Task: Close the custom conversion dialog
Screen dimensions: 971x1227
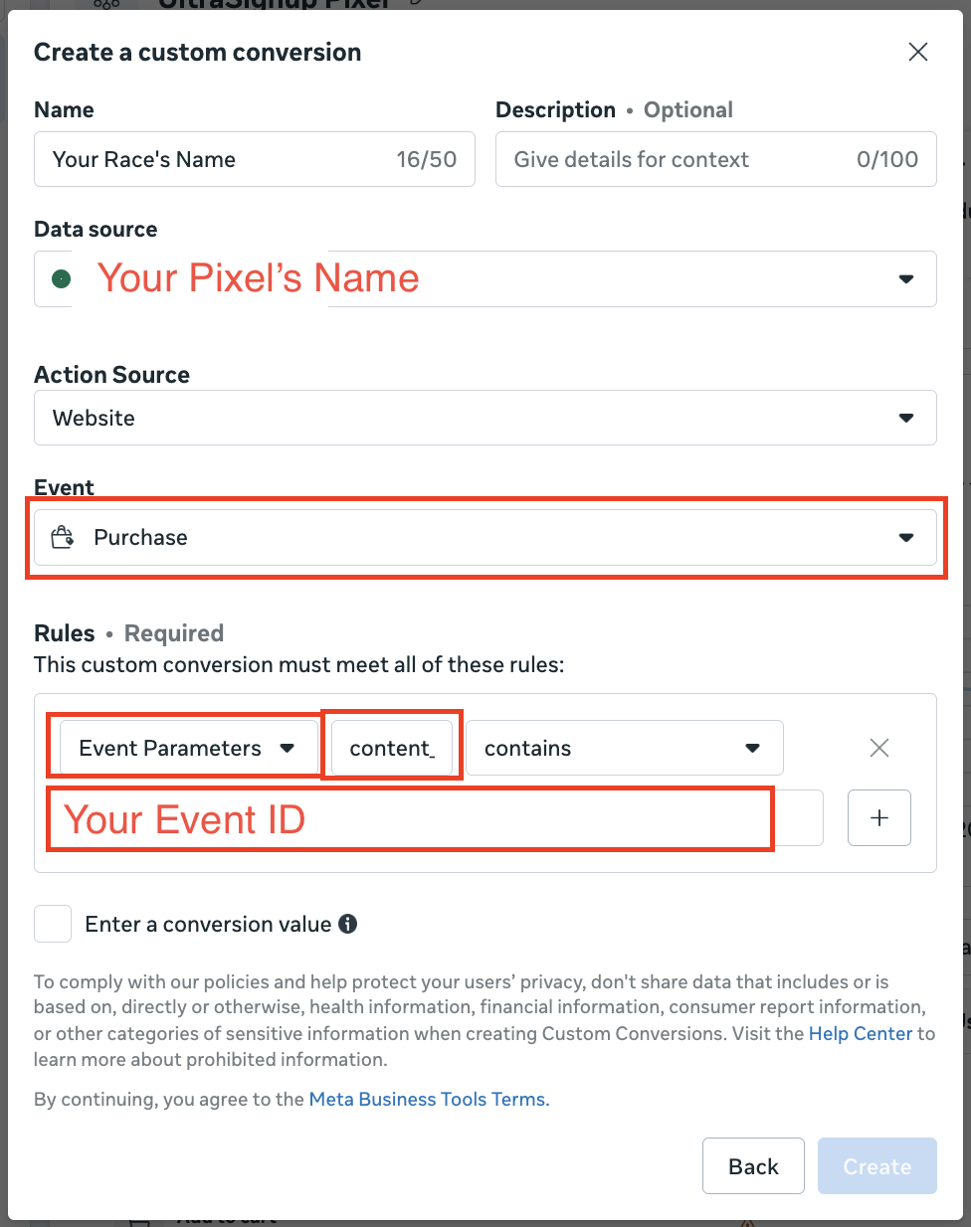Action: point(918,52)
